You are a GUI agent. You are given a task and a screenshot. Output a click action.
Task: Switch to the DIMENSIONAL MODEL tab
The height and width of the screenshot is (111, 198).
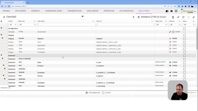tap(54, 11)
